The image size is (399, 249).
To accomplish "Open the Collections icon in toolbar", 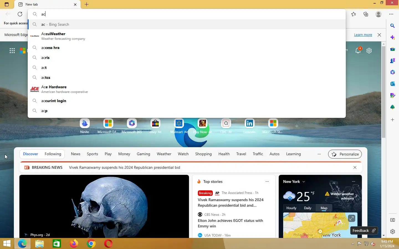I will 366,14.
